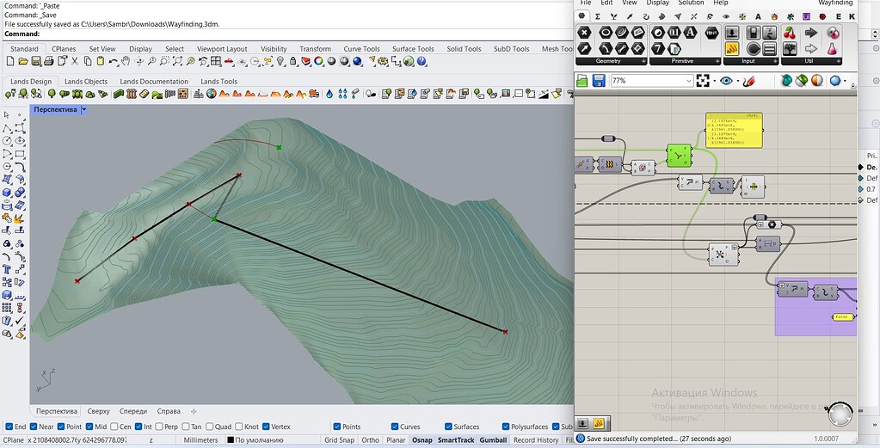
Task: Click the Grasshopper save file icon
Action: point(599,81)
